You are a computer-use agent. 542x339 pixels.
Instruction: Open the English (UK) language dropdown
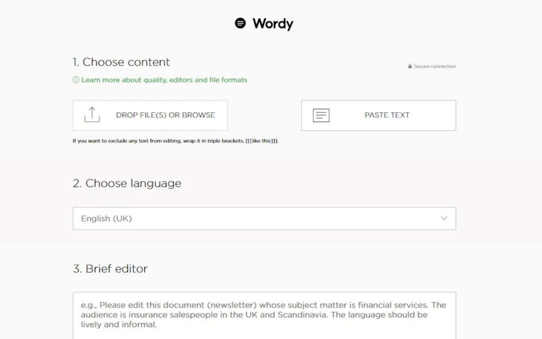[254, 219]
